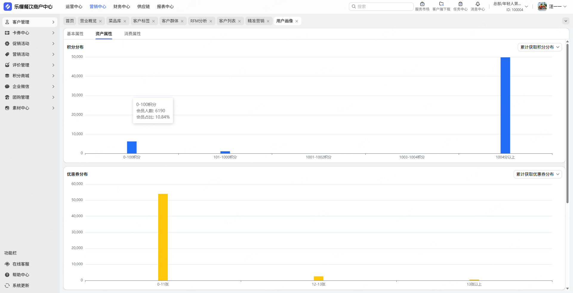Image resolution: width=573 pixels, height=293 pixels.
Task: Click the 帮助中心 question icon
Action: coord(7,275)
